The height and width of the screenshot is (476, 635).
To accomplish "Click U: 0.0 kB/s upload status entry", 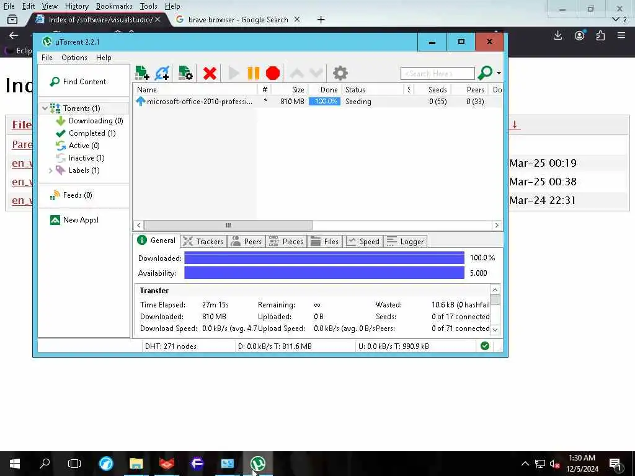I will 393,346.
